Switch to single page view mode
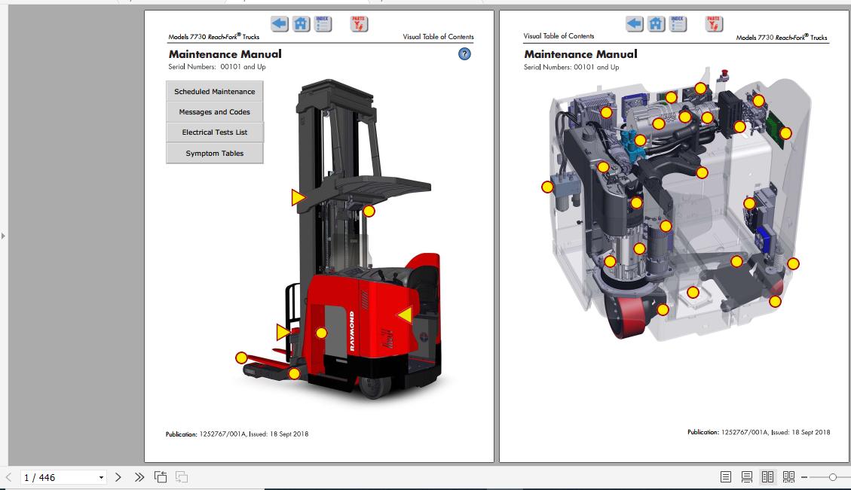The height and width of the screenshot is (490, 851). pos(726,477)
